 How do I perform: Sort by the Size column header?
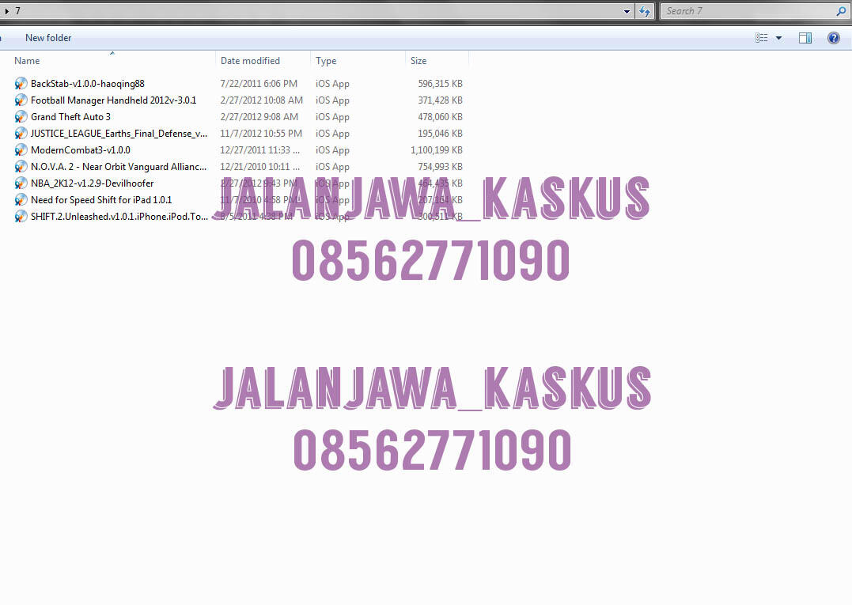click(x=418, y=61)
